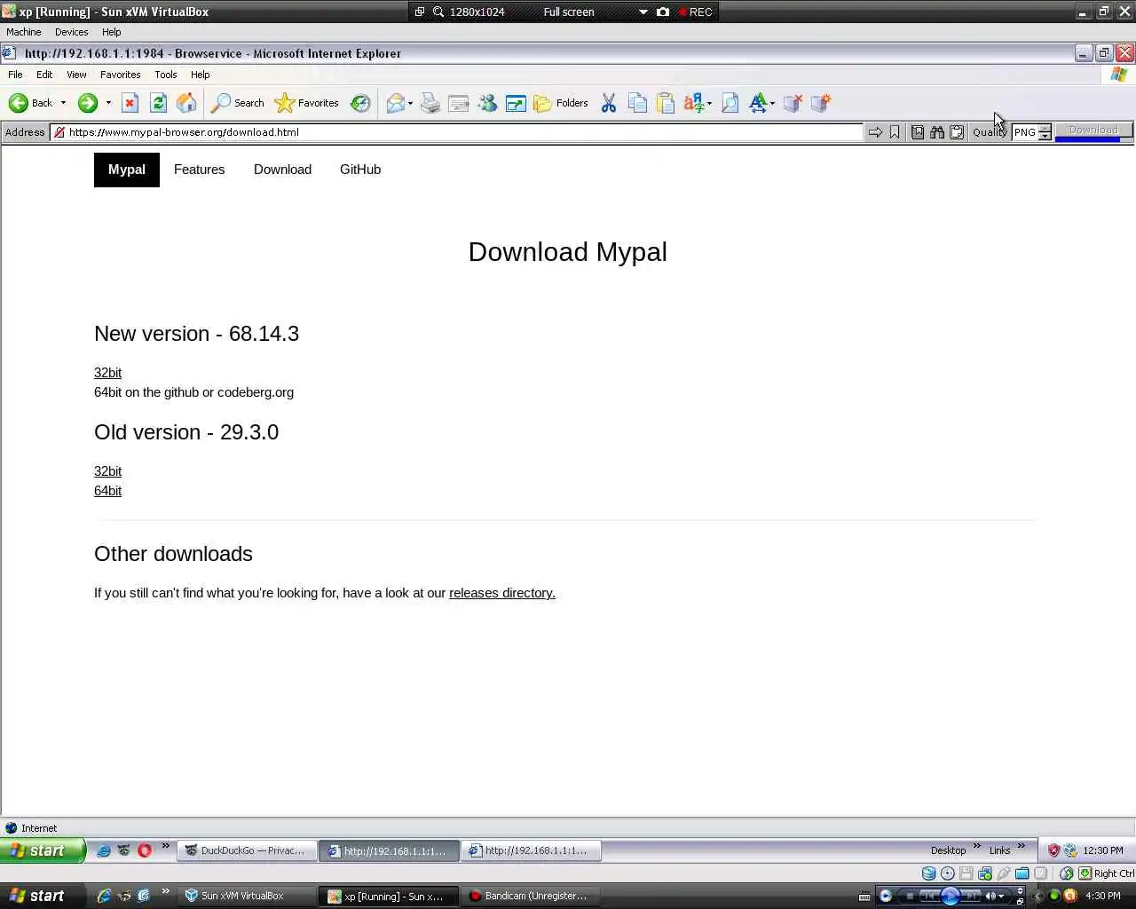Image resolution: width=1136 pixels, height=909 pixels.
Task: Open the Messenger people icon
Action: pyautogui.click(x=487, y=103)
